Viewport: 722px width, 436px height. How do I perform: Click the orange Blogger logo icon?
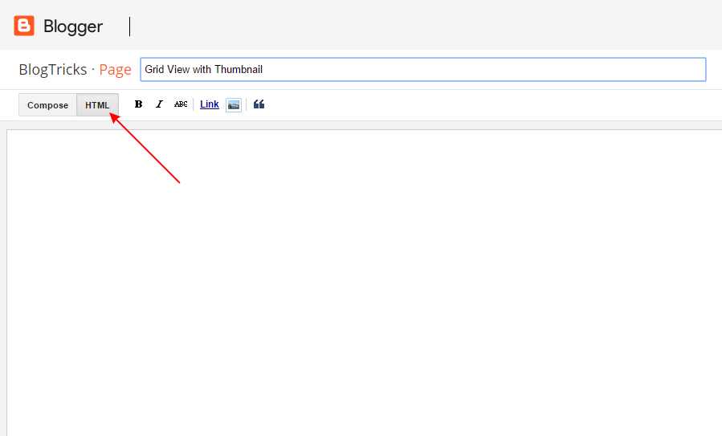[24, 26]
